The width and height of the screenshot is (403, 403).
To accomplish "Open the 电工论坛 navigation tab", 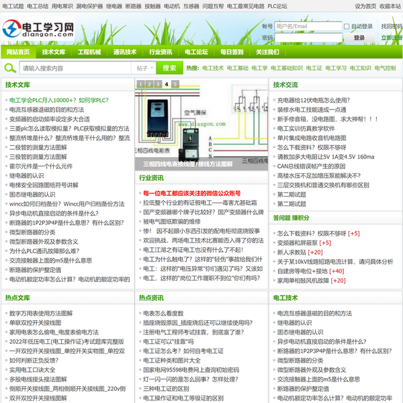I will click(x=196, y=52).
